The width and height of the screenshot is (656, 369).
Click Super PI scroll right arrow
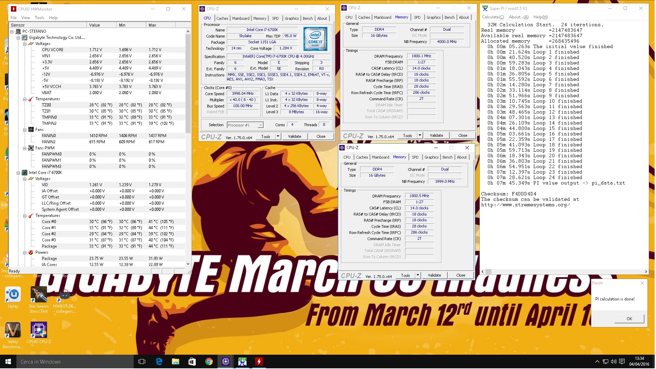(646, 271)
